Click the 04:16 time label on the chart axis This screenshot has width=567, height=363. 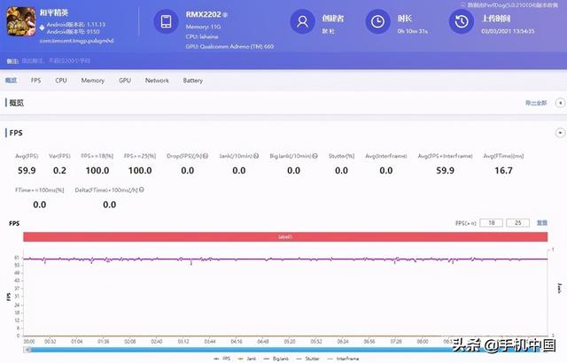237,342
